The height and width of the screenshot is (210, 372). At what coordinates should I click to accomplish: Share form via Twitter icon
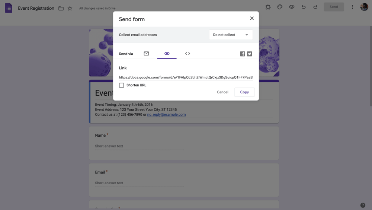coord(249,54)
